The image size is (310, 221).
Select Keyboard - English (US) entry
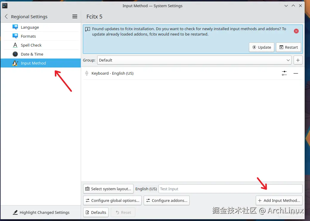[x=193, y=73]
